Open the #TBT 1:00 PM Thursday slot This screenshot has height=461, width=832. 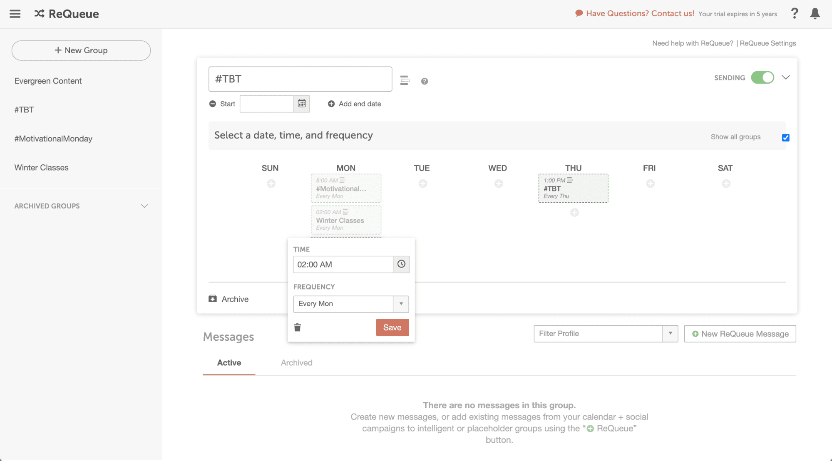pos(573,188)
